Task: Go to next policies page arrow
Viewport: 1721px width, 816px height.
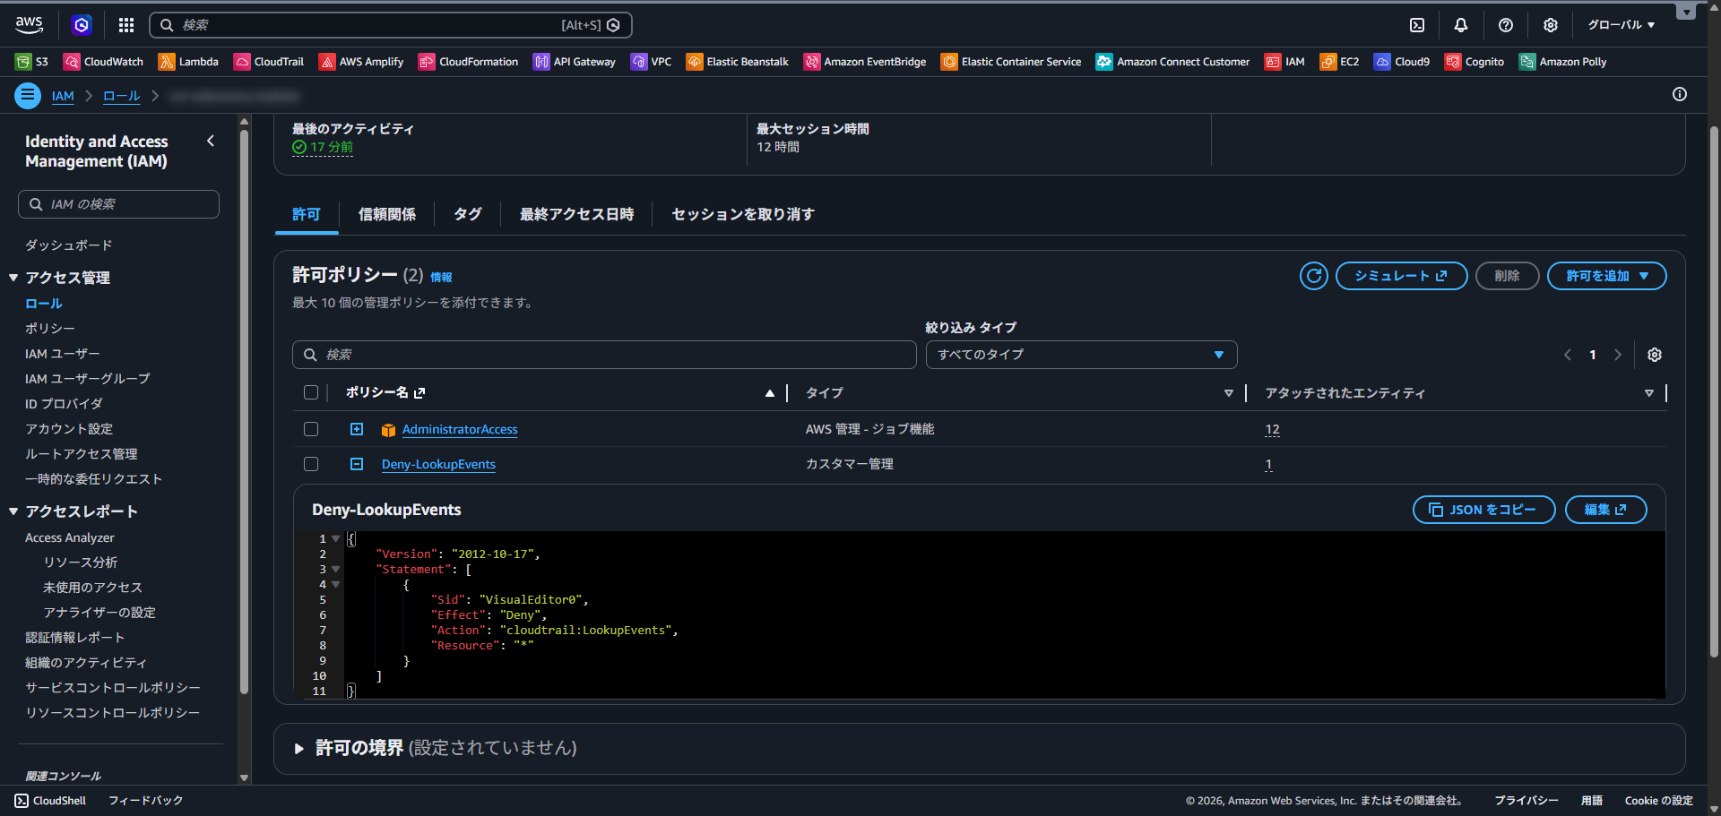Action: [x=1618, y=355]
